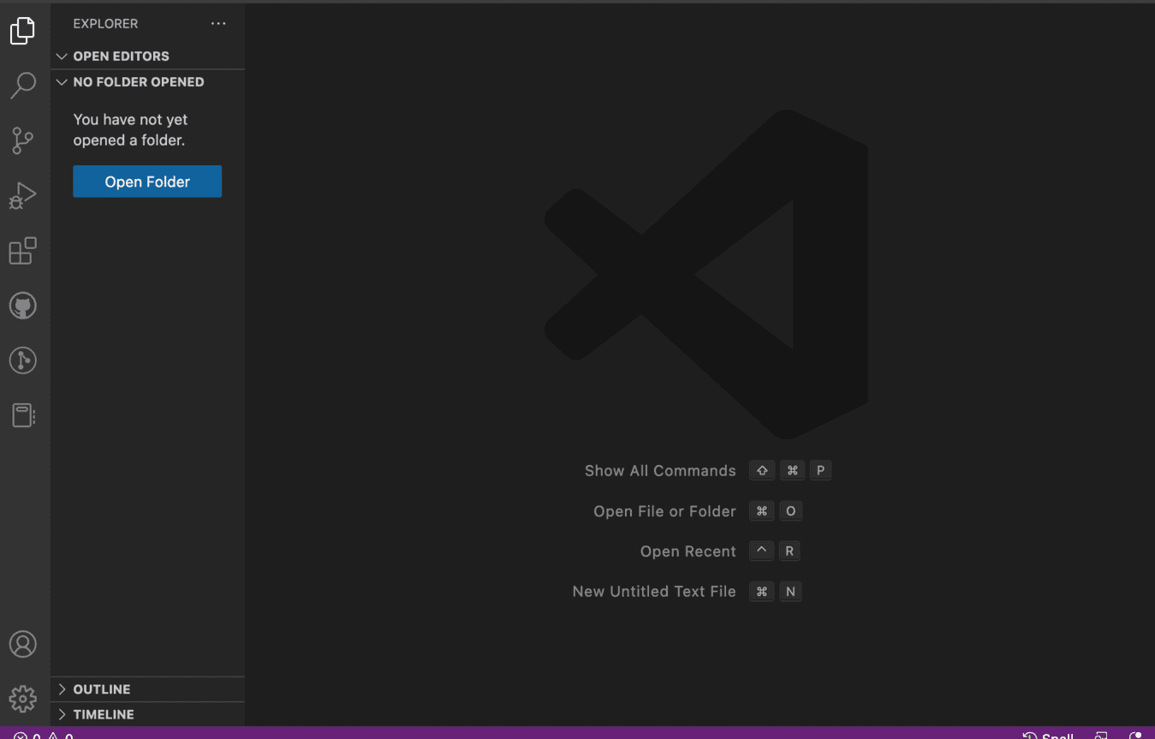The image size is (1155, 739).
Task: Open the Source Control view icon
Action: pos(23,140)
